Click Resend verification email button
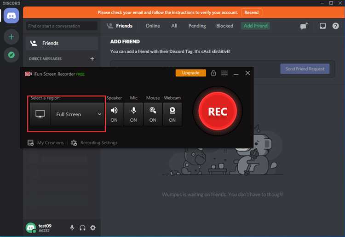 (251, 12)
